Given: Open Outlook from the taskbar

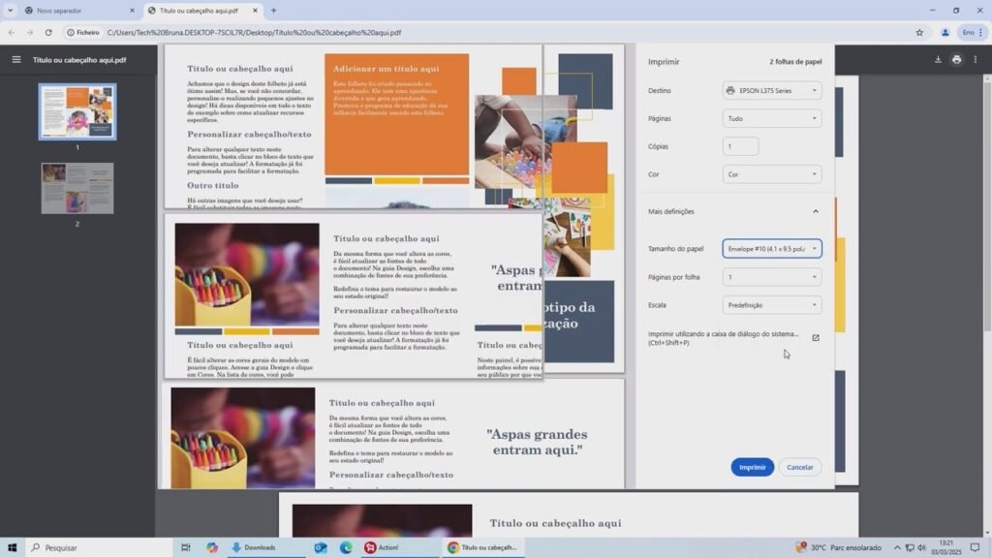Looking at the screenshot, I should [x=321, y=547].
